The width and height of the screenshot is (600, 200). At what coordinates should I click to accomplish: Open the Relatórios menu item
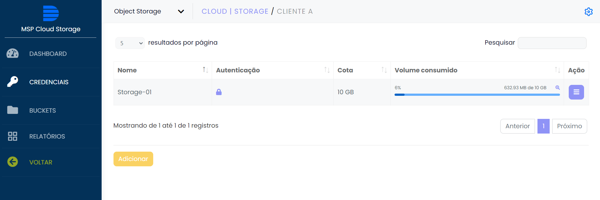pyautogui.click(x=47, y=136)
